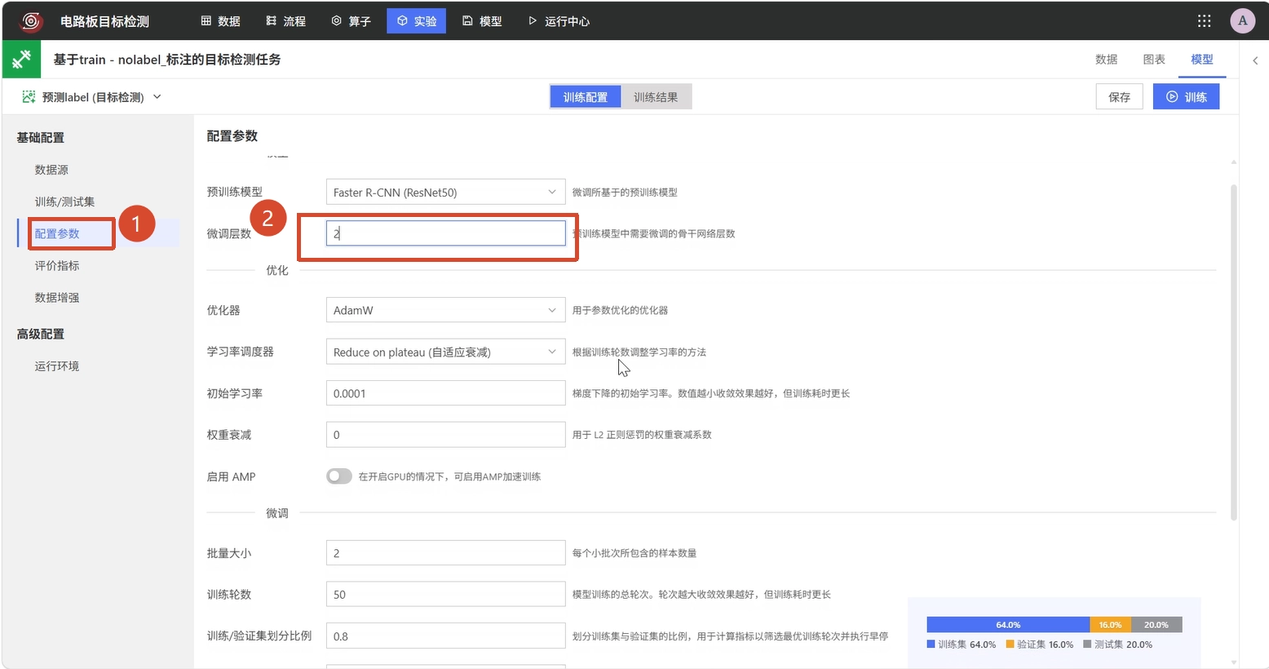
Task: Select the 实验 menu in top bar
Action: click(x=416, y=21)
